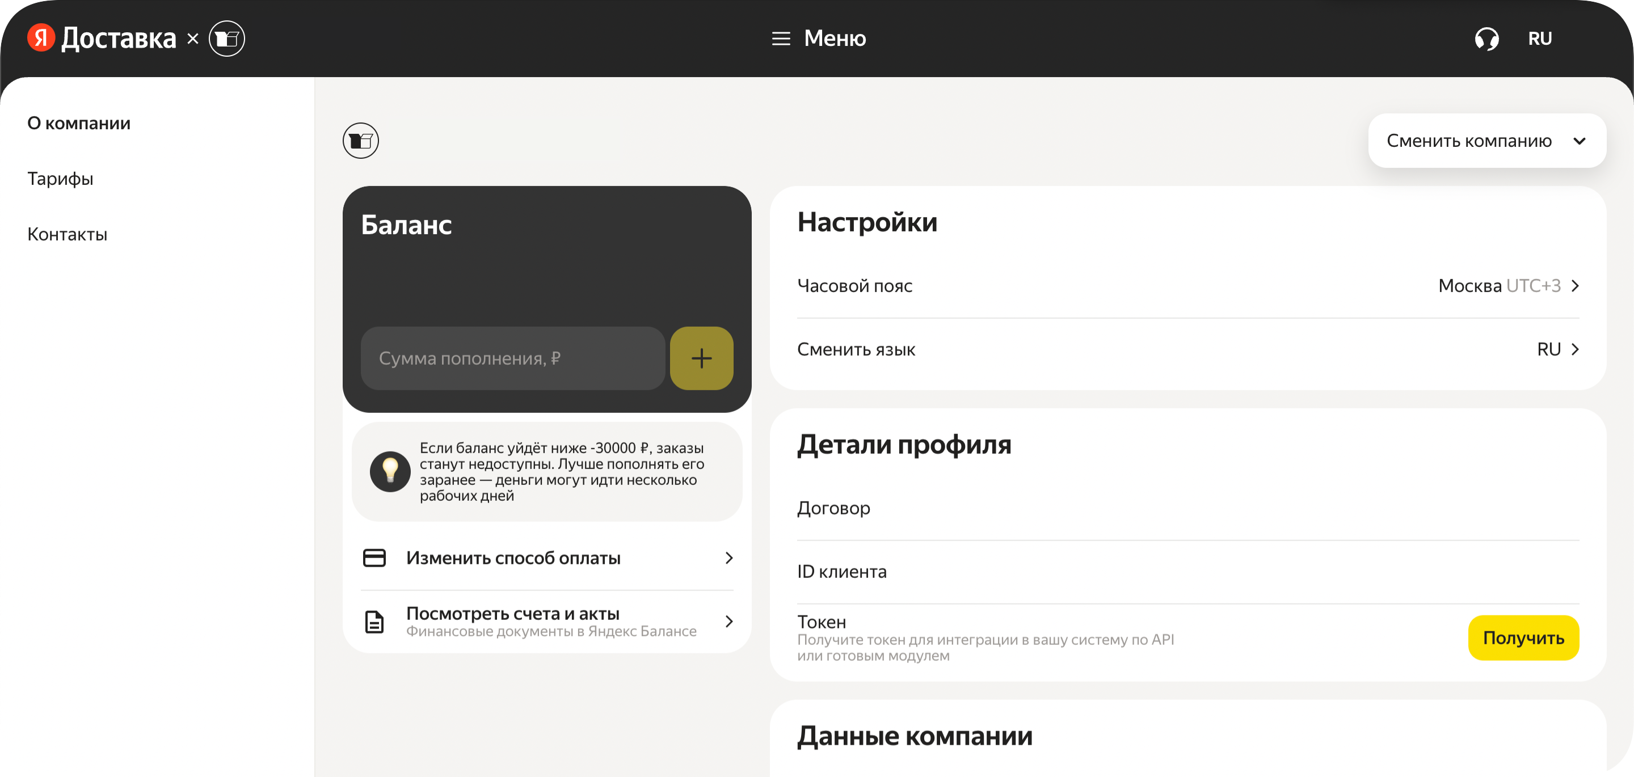Open Посмотреть счета и акты

pyautogui.click(x=547, y=622)
